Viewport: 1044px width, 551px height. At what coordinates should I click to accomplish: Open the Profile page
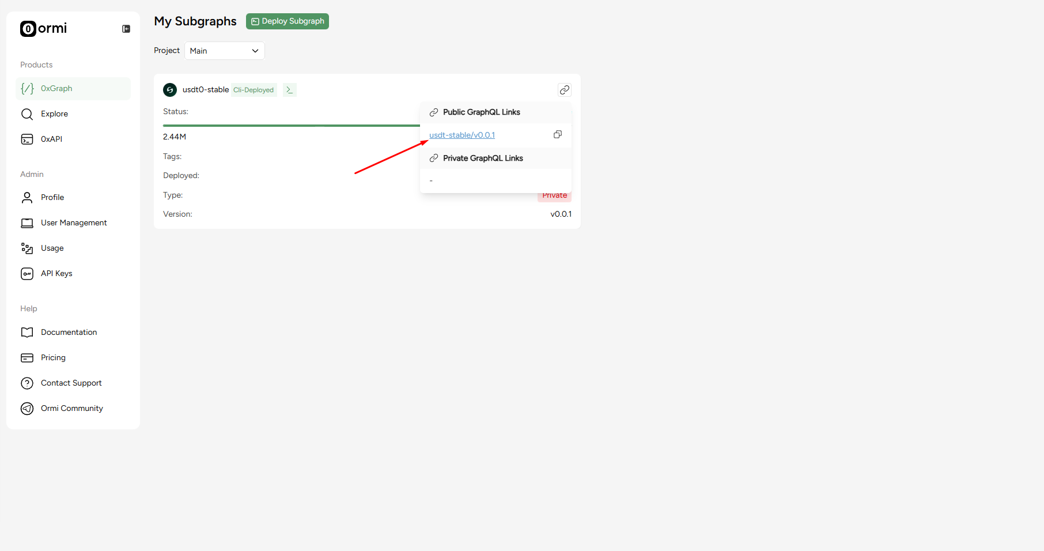[x=52, y=198]
